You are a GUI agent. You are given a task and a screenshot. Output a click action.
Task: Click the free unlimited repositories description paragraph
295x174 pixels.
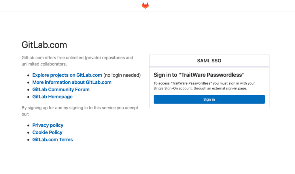pyautogui.click(x=77, y=61)
